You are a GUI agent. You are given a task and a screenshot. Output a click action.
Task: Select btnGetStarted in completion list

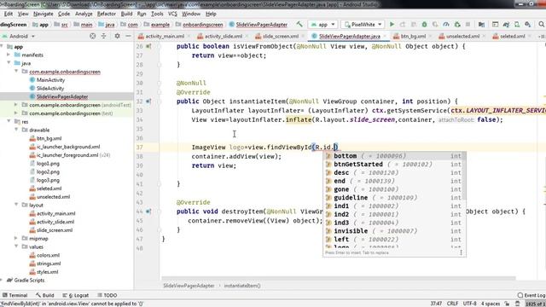(393, 165)
